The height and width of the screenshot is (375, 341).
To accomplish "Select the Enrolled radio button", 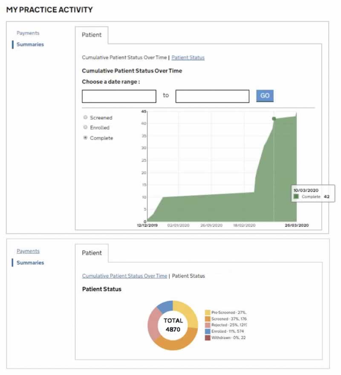I will click(x=86, y=128).
